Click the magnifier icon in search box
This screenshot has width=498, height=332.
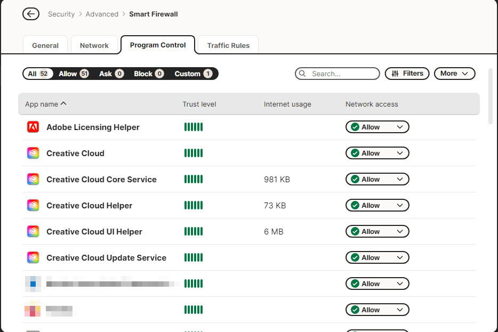pyautogui.click(x=303, y=74)
